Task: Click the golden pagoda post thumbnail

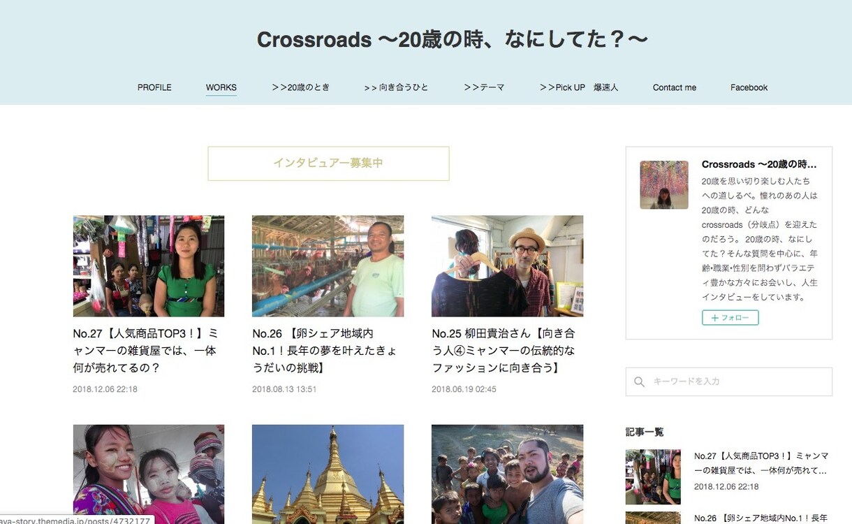Action: pos(328,474)
